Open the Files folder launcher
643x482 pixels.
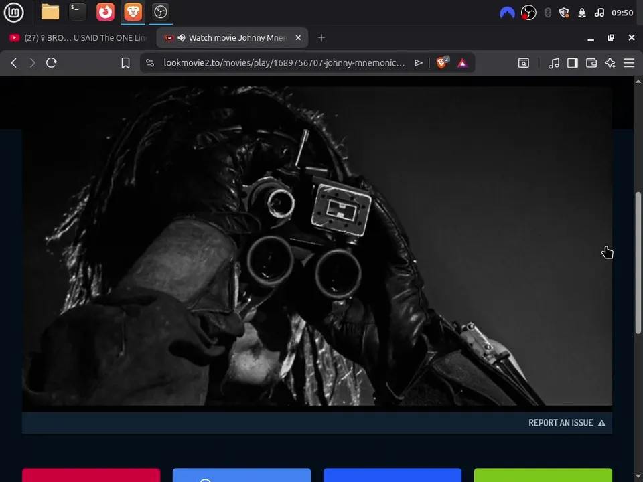pyautogui.click(x=50, y=12)
